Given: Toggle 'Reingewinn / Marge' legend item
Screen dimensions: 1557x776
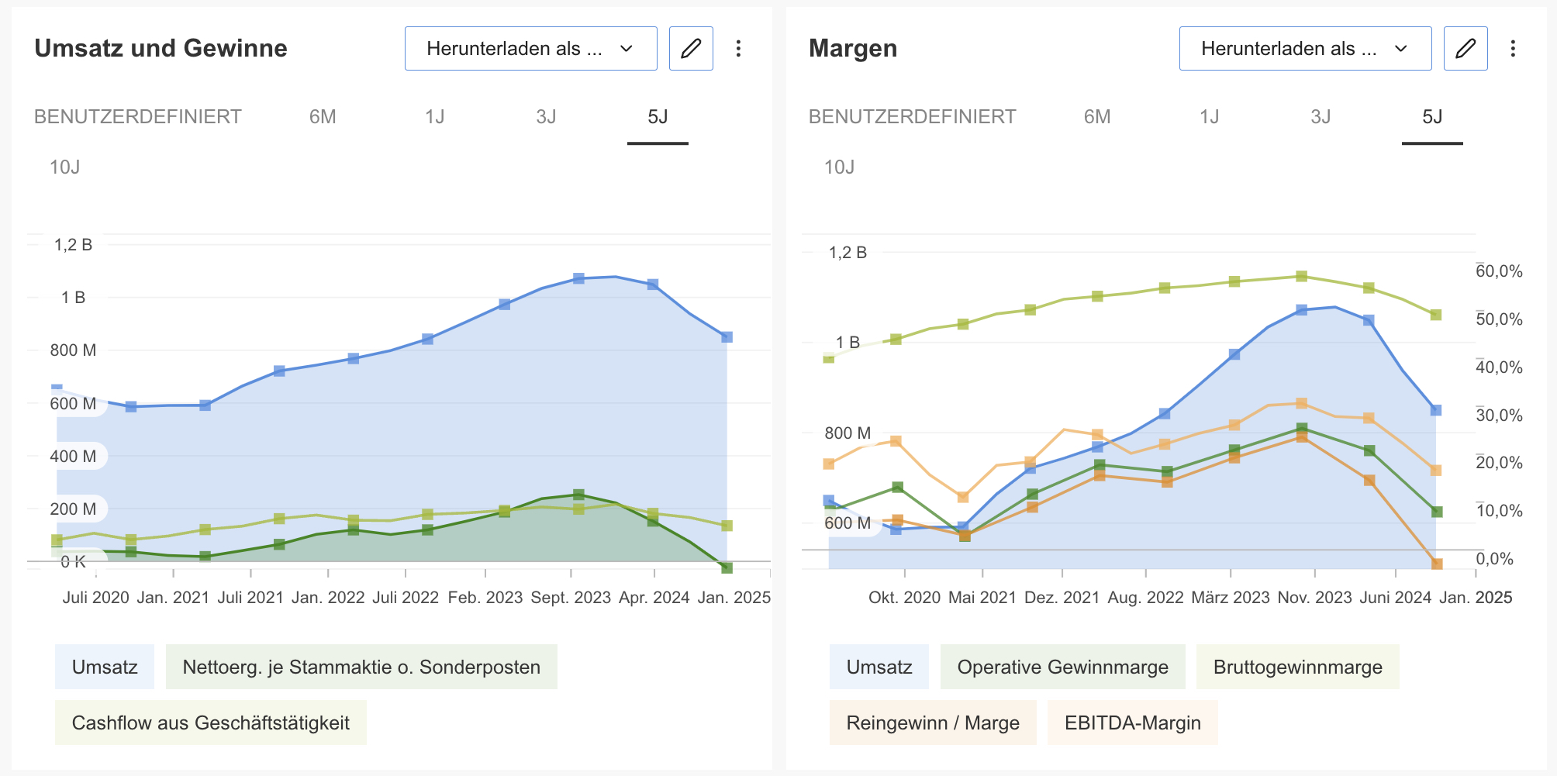Looking at the screenshot, I should pos(933,723).
